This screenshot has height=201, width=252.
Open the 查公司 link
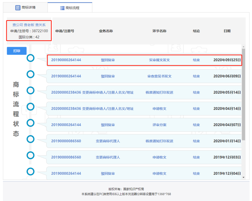click(18, 25)
